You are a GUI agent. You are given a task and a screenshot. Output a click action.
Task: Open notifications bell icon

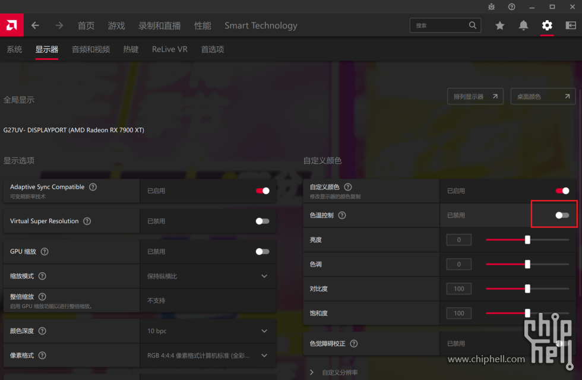pyautogui.click(x=523, y=25)
